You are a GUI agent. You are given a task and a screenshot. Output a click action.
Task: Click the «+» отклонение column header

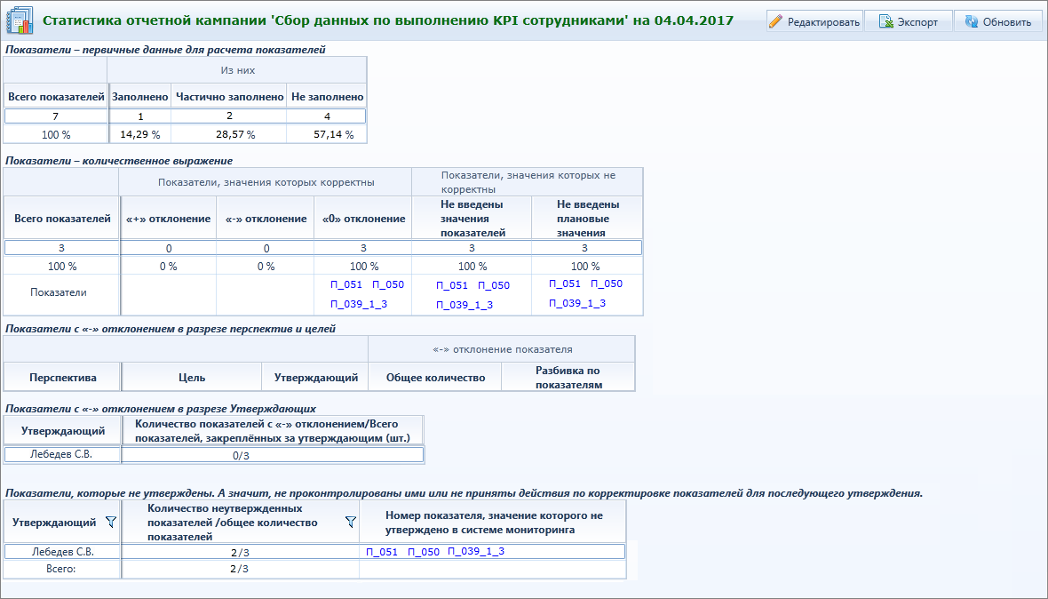[169, 219]
